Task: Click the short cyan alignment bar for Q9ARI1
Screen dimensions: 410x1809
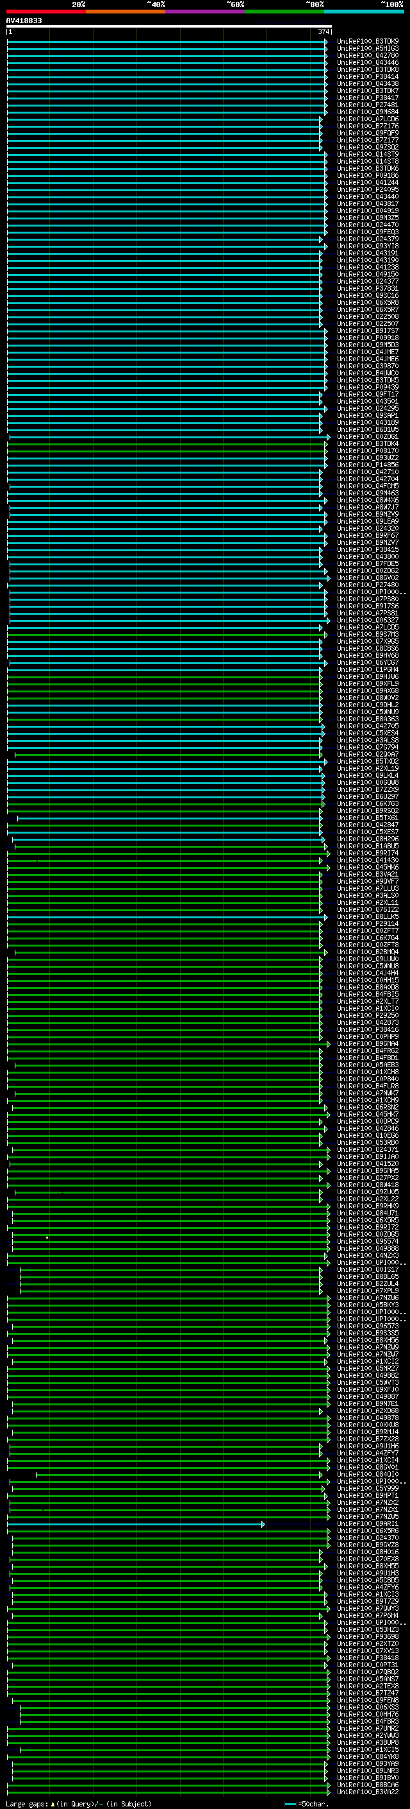Action: pos(136,1523)
